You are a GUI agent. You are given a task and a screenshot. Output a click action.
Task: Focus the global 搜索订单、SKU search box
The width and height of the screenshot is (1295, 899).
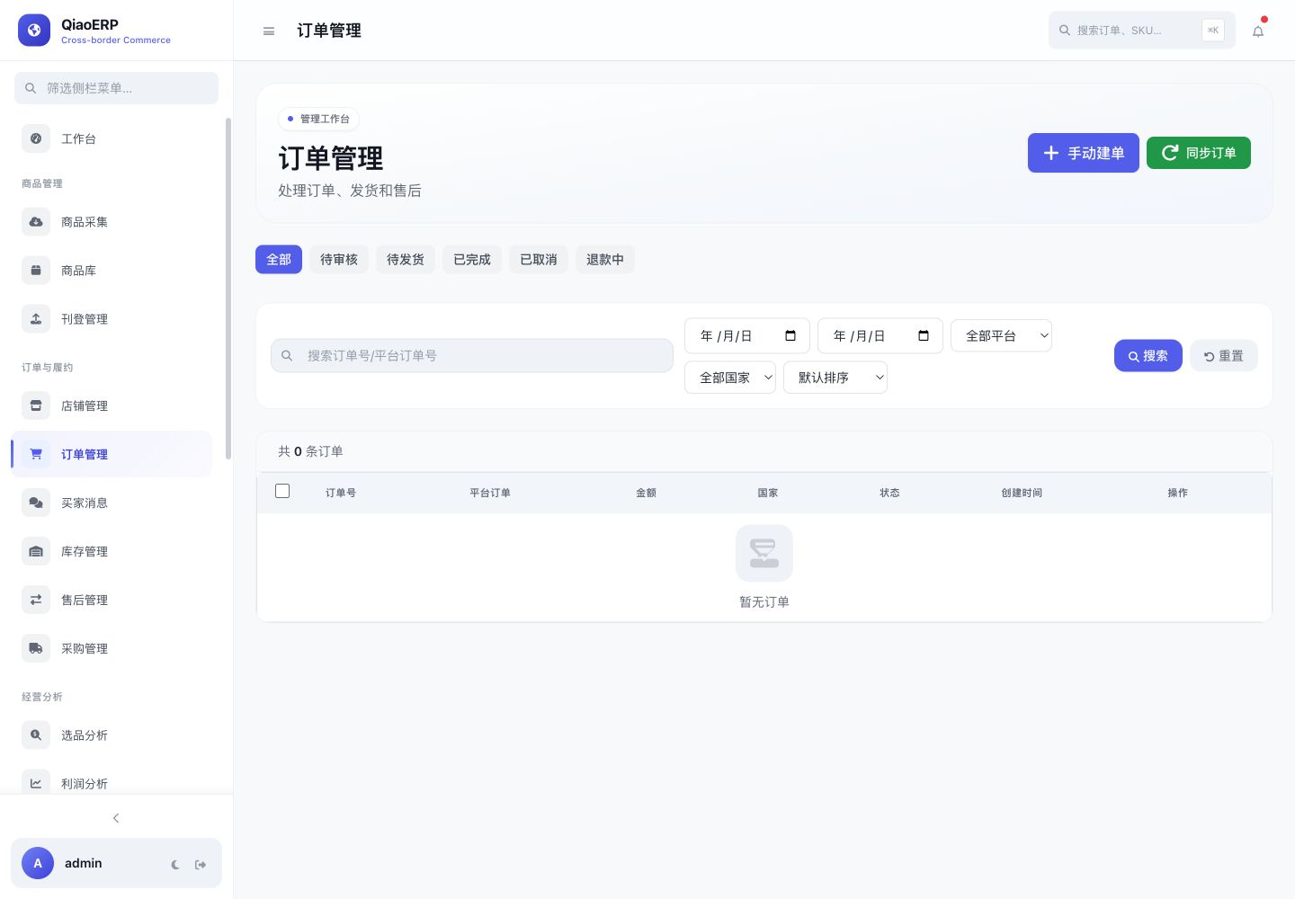click(1142, 30)
